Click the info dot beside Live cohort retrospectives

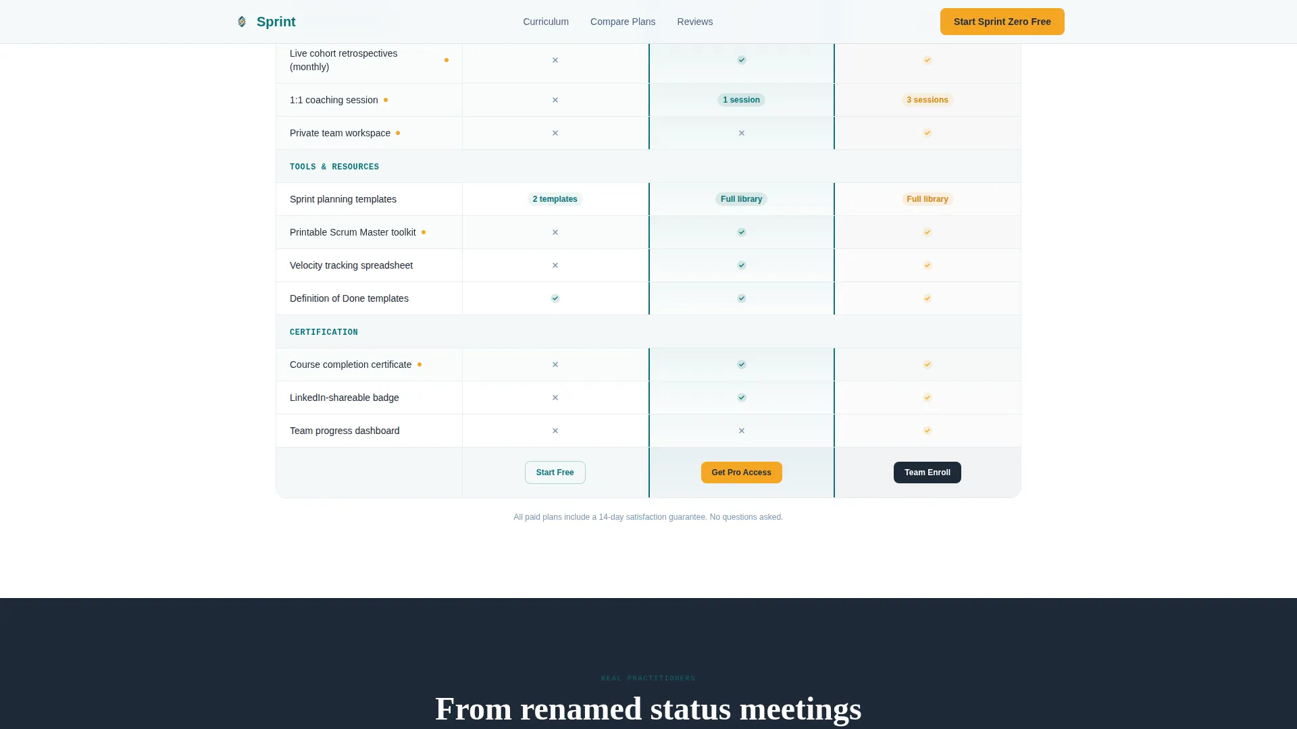pos(447,60)
